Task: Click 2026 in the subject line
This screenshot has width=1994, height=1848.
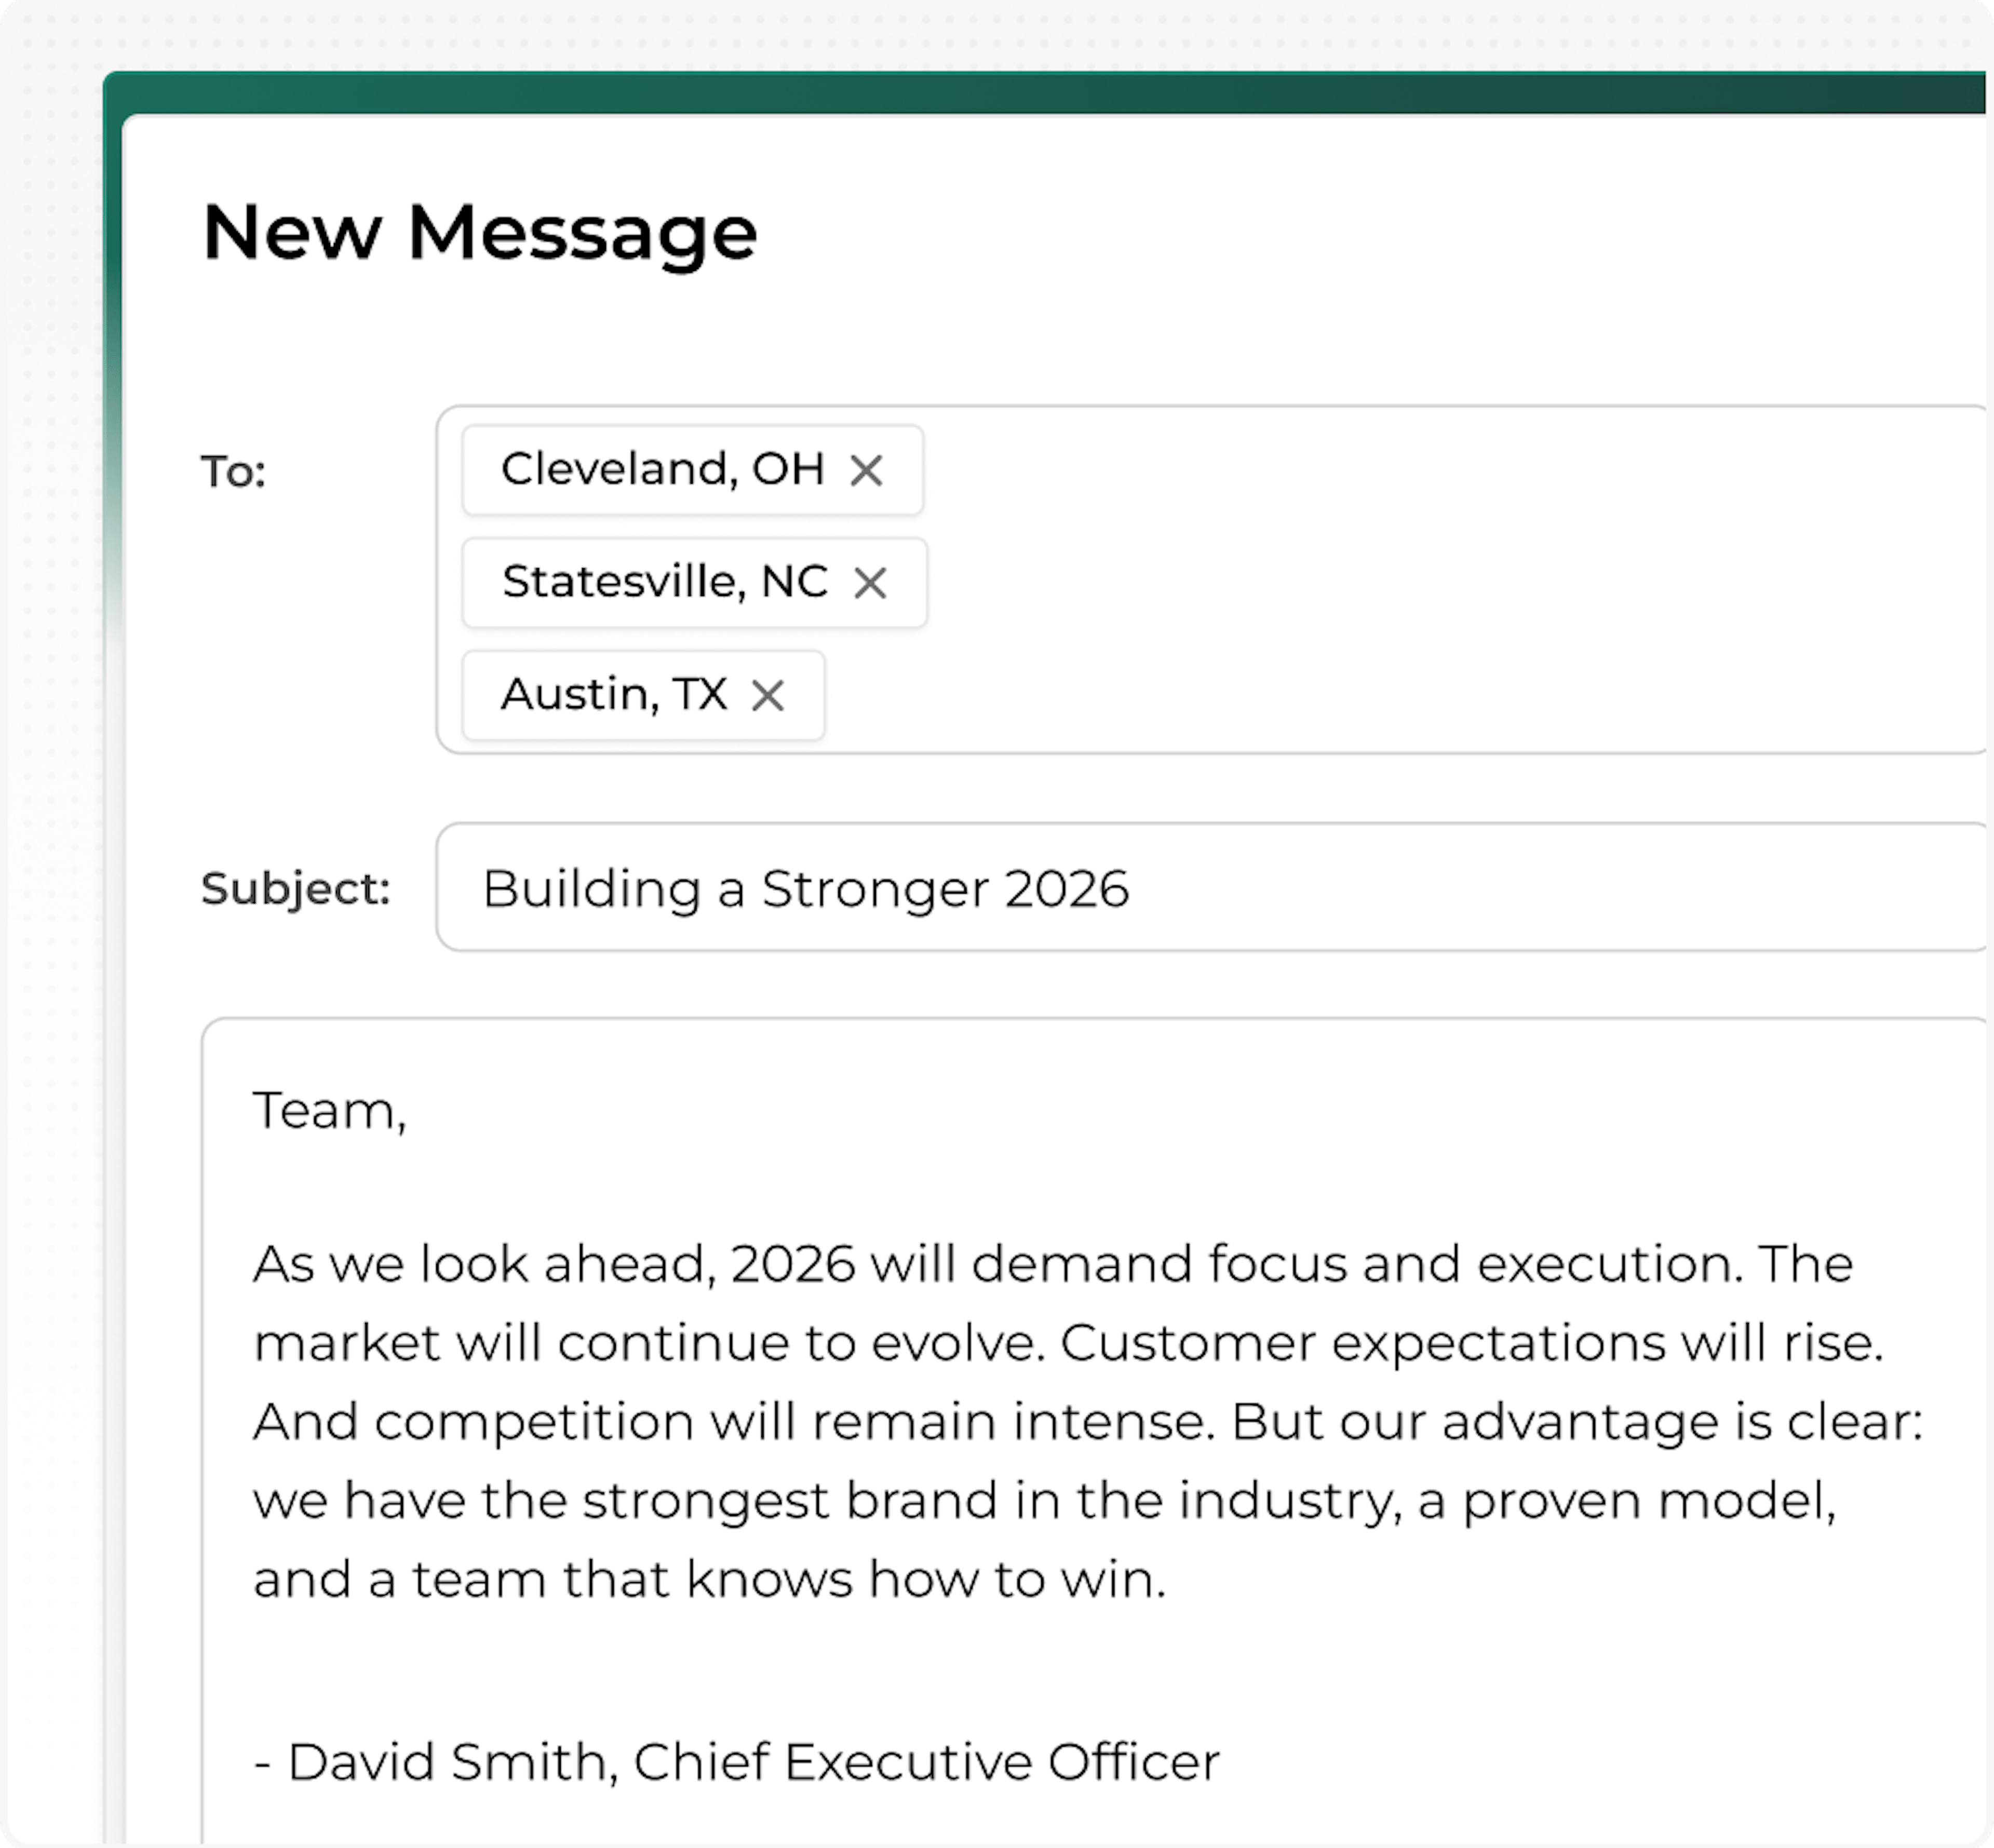Action: click(1067, 889)
